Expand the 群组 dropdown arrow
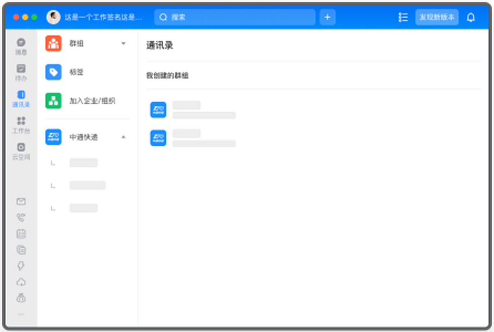 [x=123, y=43]
